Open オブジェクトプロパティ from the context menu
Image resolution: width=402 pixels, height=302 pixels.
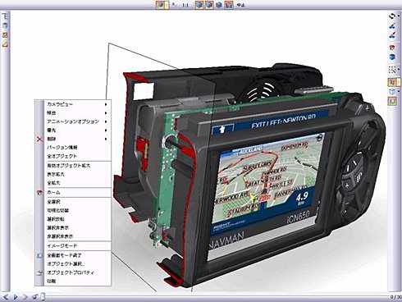pos(73,272)
